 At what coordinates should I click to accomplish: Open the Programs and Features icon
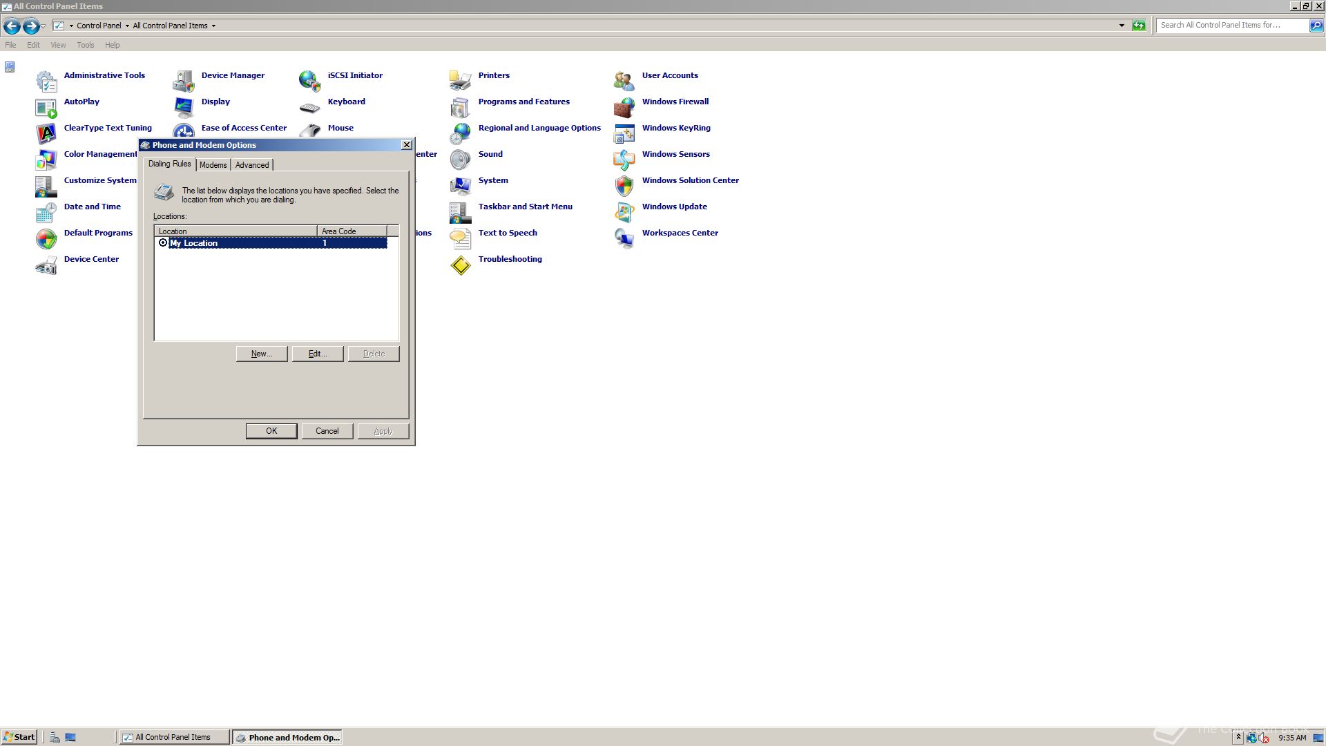click(x=461, y=107)
